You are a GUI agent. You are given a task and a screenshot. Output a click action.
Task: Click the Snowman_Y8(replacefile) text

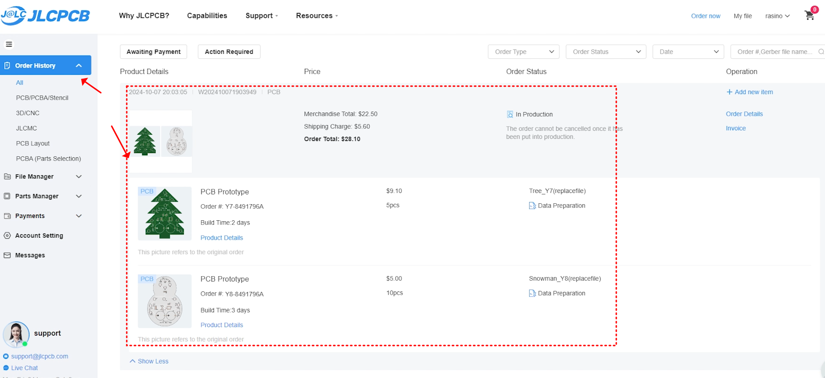pyautogui.click(x=565, y=279)
